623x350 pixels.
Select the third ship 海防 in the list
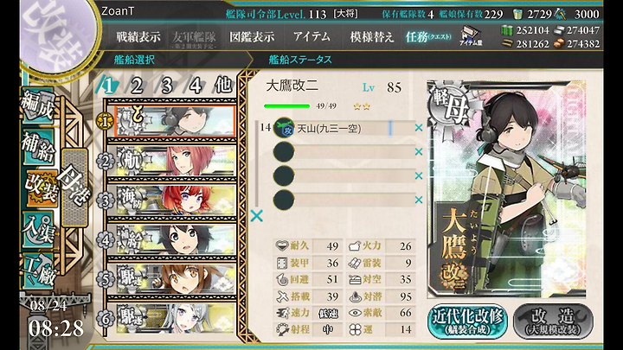pyautogui.click(x=175, y=200)
